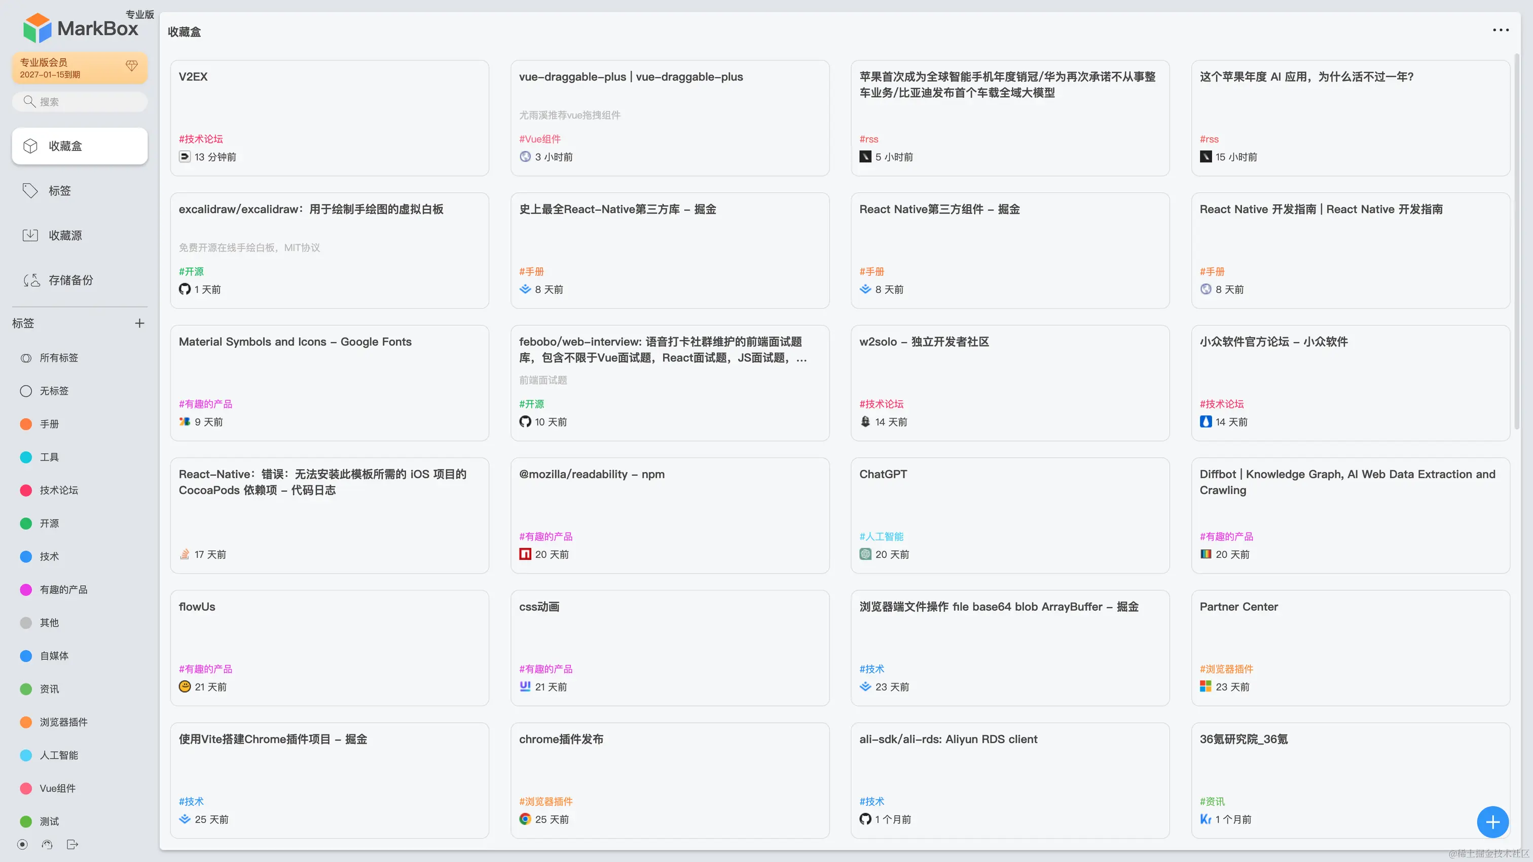Click the 搜索 search field
Screen dimensions: 1533x862
click(83, 102)
